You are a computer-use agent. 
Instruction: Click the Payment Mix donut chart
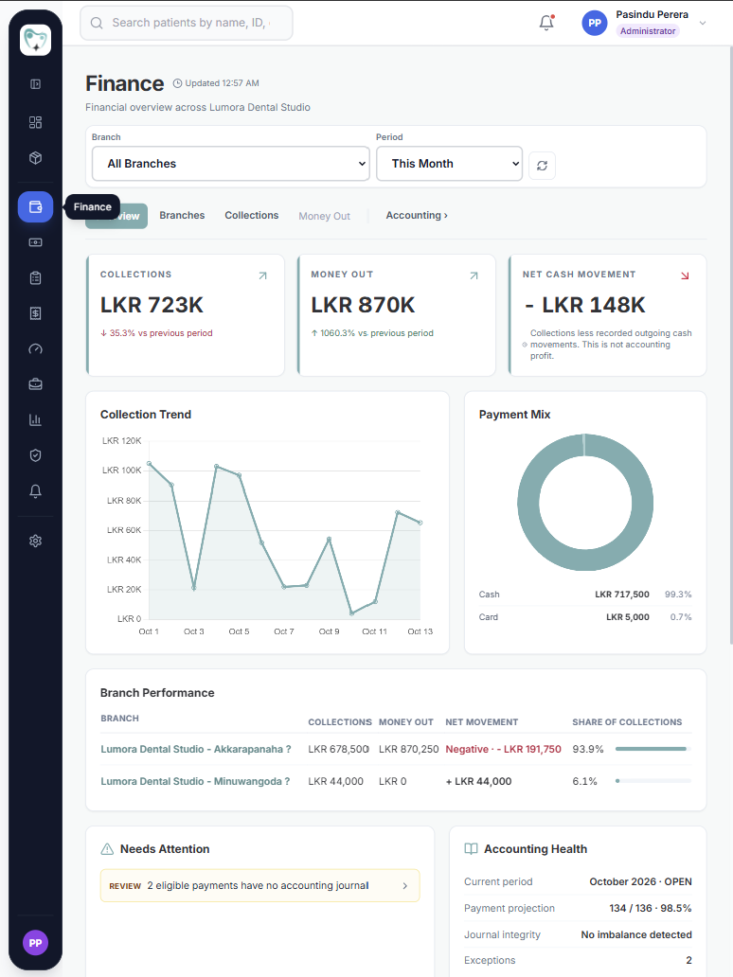tap(585, 502)
